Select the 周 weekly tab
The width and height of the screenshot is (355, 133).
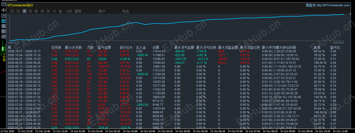[x=24, y=11]
